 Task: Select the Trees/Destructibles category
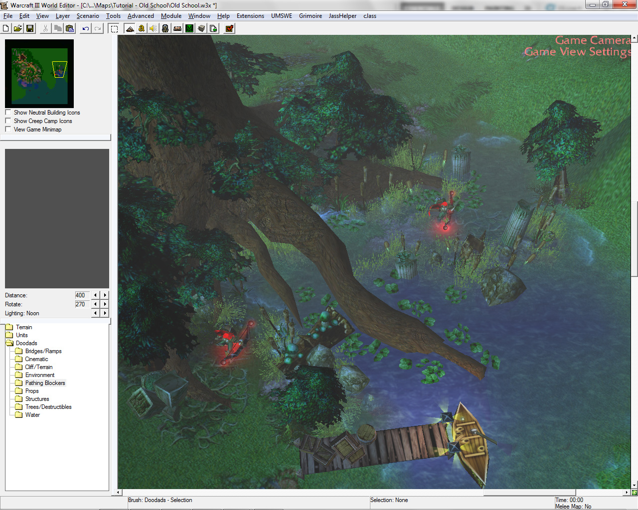[48, 407]
